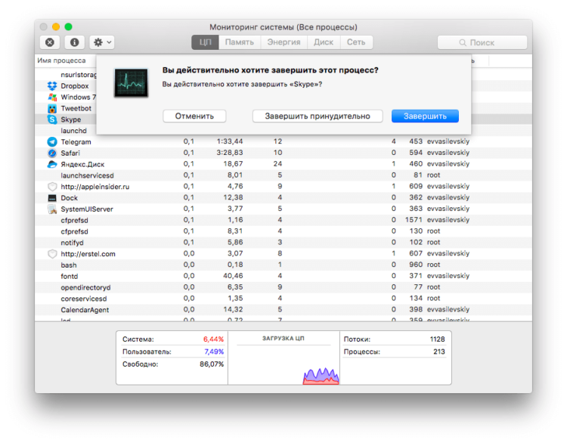The image size is (567, 443).
Task: Switch to the Диск tab
Action: (324, 42)
